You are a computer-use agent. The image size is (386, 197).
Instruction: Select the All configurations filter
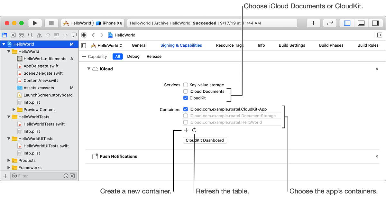118,56
